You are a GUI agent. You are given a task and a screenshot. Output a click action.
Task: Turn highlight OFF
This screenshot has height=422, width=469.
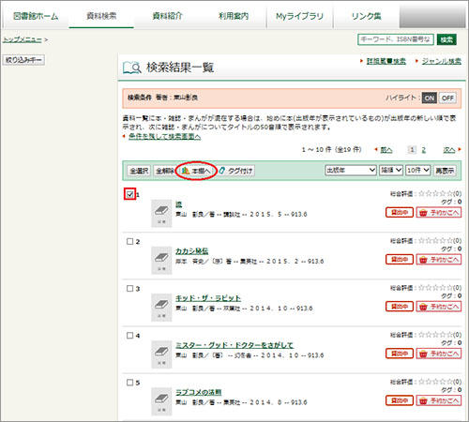tap(447, 98)
